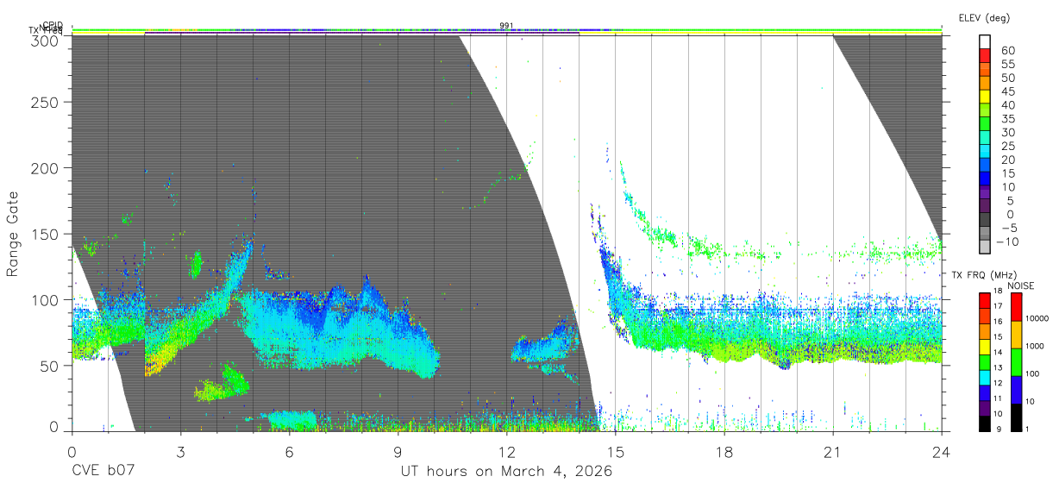Click the 'CVE b07' radar beam label
The image size is (1059, 489).
pyautogui.click(x=102, y=472)
